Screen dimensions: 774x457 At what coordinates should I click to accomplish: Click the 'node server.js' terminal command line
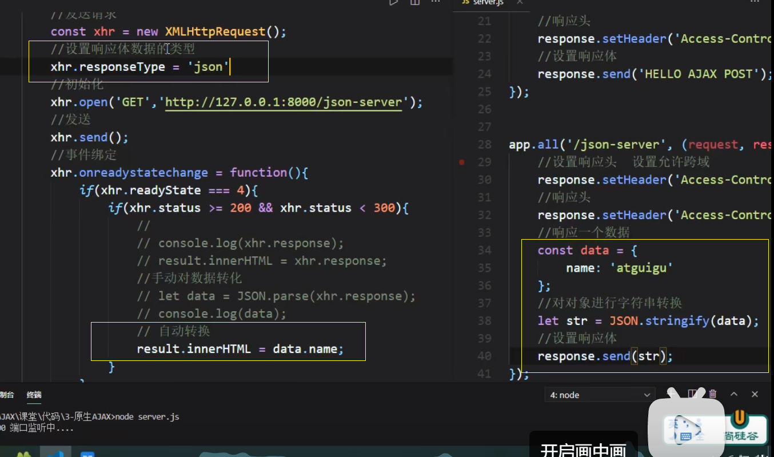tap(147, 416)
